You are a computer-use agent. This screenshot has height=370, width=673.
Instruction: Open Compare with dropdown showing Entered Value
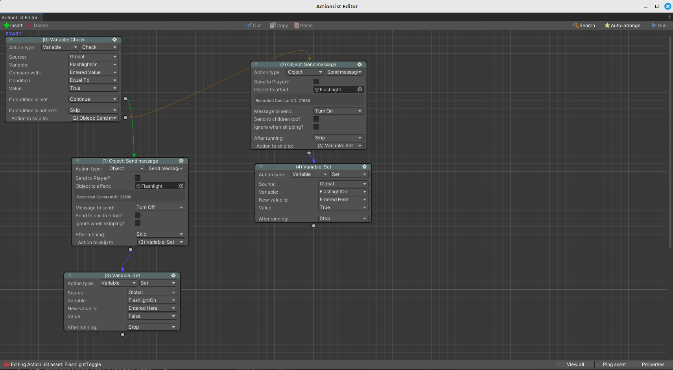(93, 72)
